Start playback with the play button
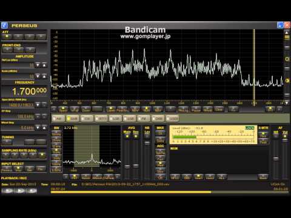The image size is (291, 218). point(19,190)
